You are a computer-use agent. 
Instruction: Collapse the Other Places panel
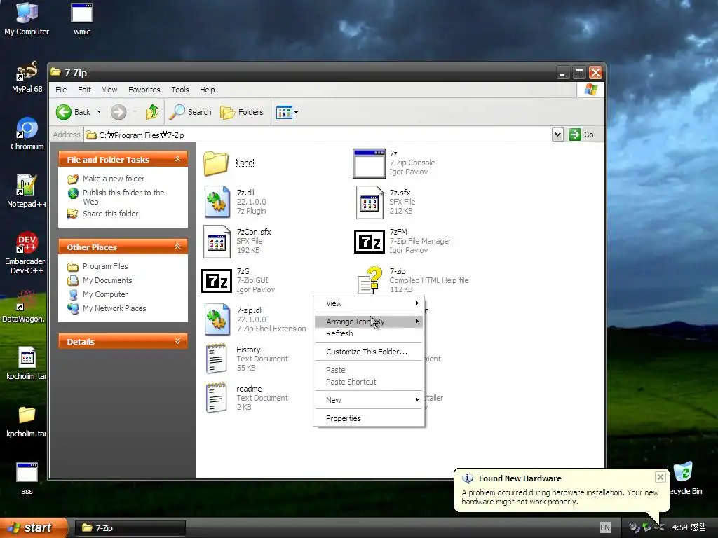point(177,247)
